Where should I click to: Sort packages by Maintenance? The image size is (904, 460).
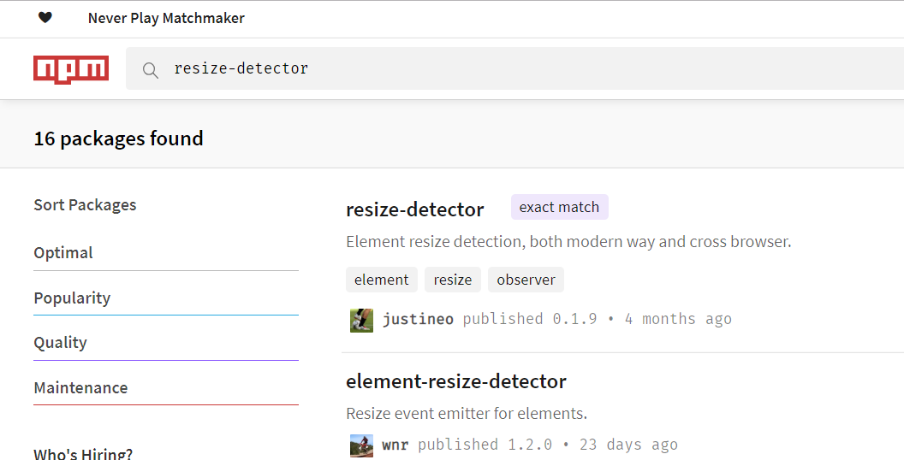166,388
